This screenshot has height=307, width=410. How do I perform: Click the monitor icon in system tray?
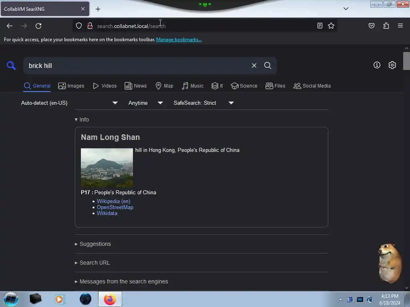pyautogui.click(x=360, y=299)
